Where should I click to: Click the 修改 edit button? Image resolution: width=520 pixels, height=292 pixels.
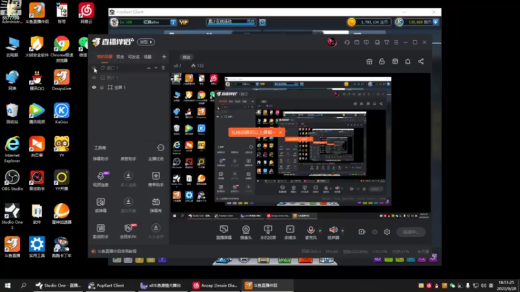[187, 57]
